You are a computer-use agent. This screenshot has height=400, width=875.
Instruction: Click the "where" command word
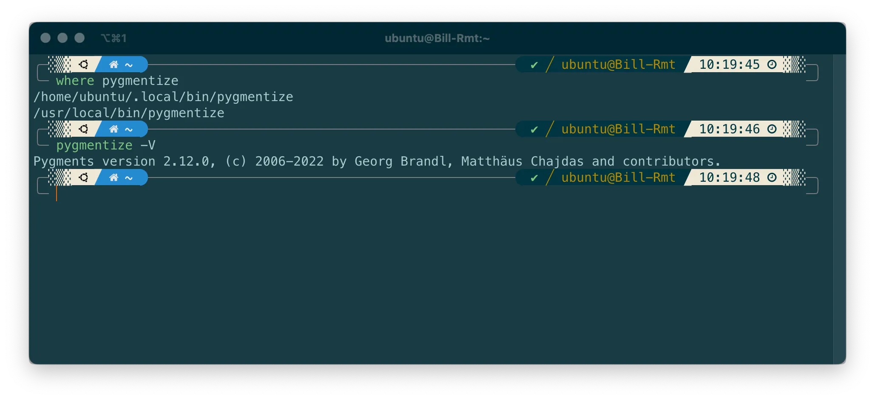(x=75, y=81)
